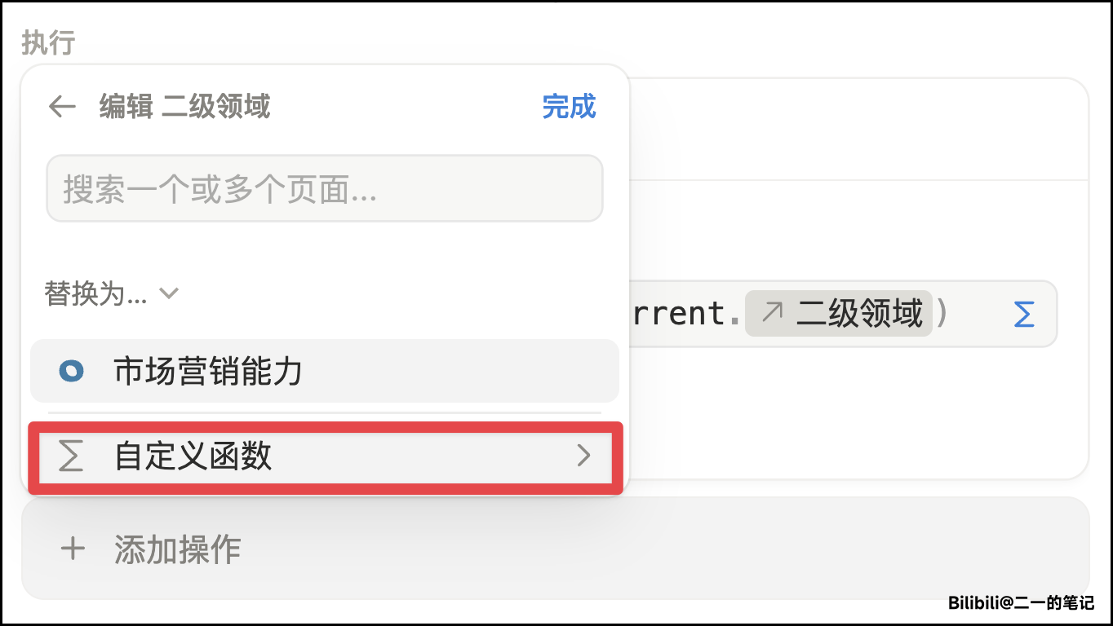Viewport: 1113px width, 626px height.
Task: Choose the 自定义函数 menu entry
Action: [x=193, y=456]
